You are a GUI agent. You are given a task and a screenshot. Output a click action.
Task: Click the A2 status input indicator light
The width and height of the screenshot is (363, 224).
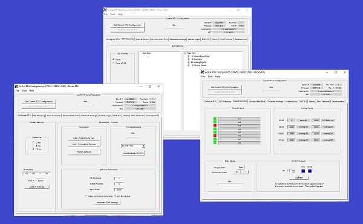pos(215,122)
